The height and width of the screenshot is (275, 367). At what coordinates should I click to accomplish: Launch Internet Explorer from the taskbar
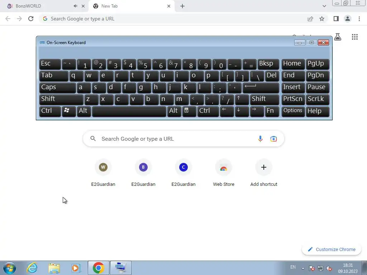click(32, 268)
